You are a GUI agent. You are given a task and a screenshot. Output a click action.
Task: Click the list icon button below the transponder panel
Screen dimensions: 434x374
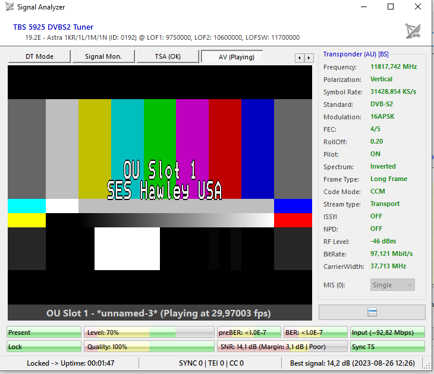(372, 312)
